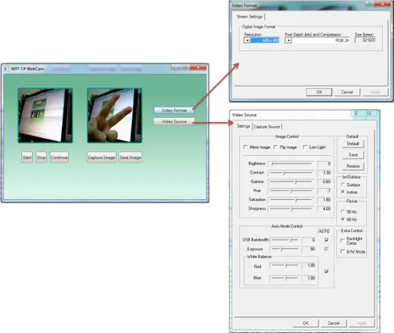Click the Save Image button

(x=131, y=157)
